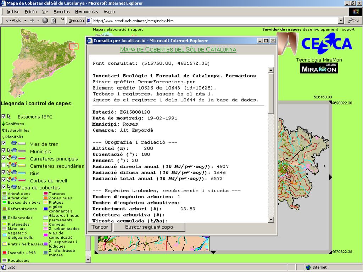
Task: Toggle Rius layer checkbox
Action: coord(4,172)
